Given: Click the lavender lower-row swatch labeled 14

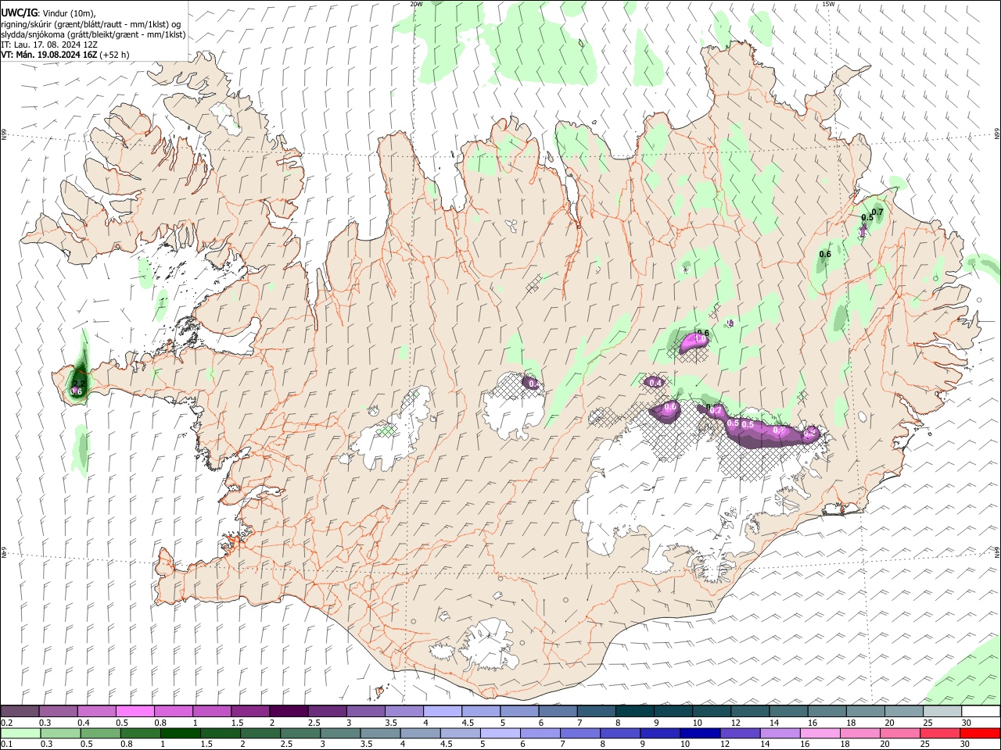Looking at the screenshot, I should pyautogui.click(x=780, y=734).
